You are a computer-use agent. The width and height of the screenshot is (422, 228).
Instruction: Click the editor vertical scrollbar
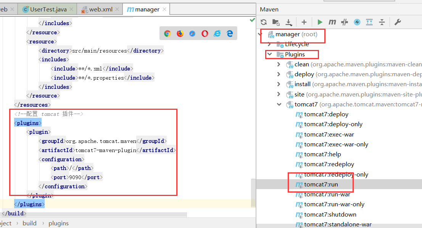point(253,193)
